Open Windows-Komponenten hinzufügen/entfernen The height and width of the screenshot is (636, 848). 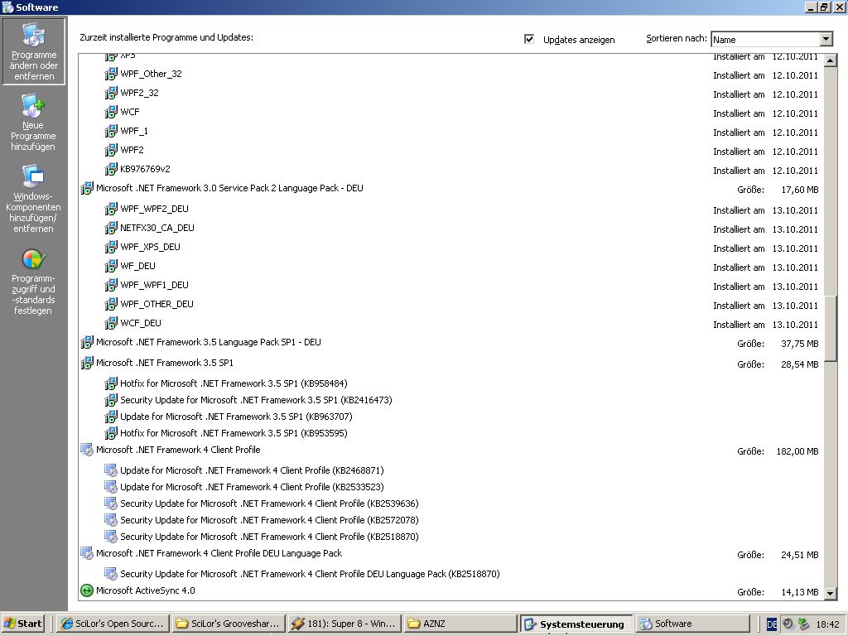point(33,199)
